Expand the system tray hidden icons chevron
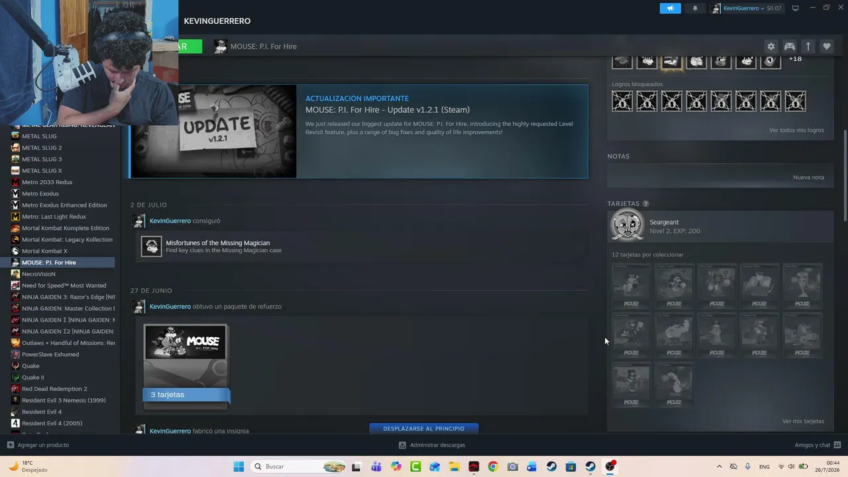Screen dimensions: 848x477 (x=719, y=466)
